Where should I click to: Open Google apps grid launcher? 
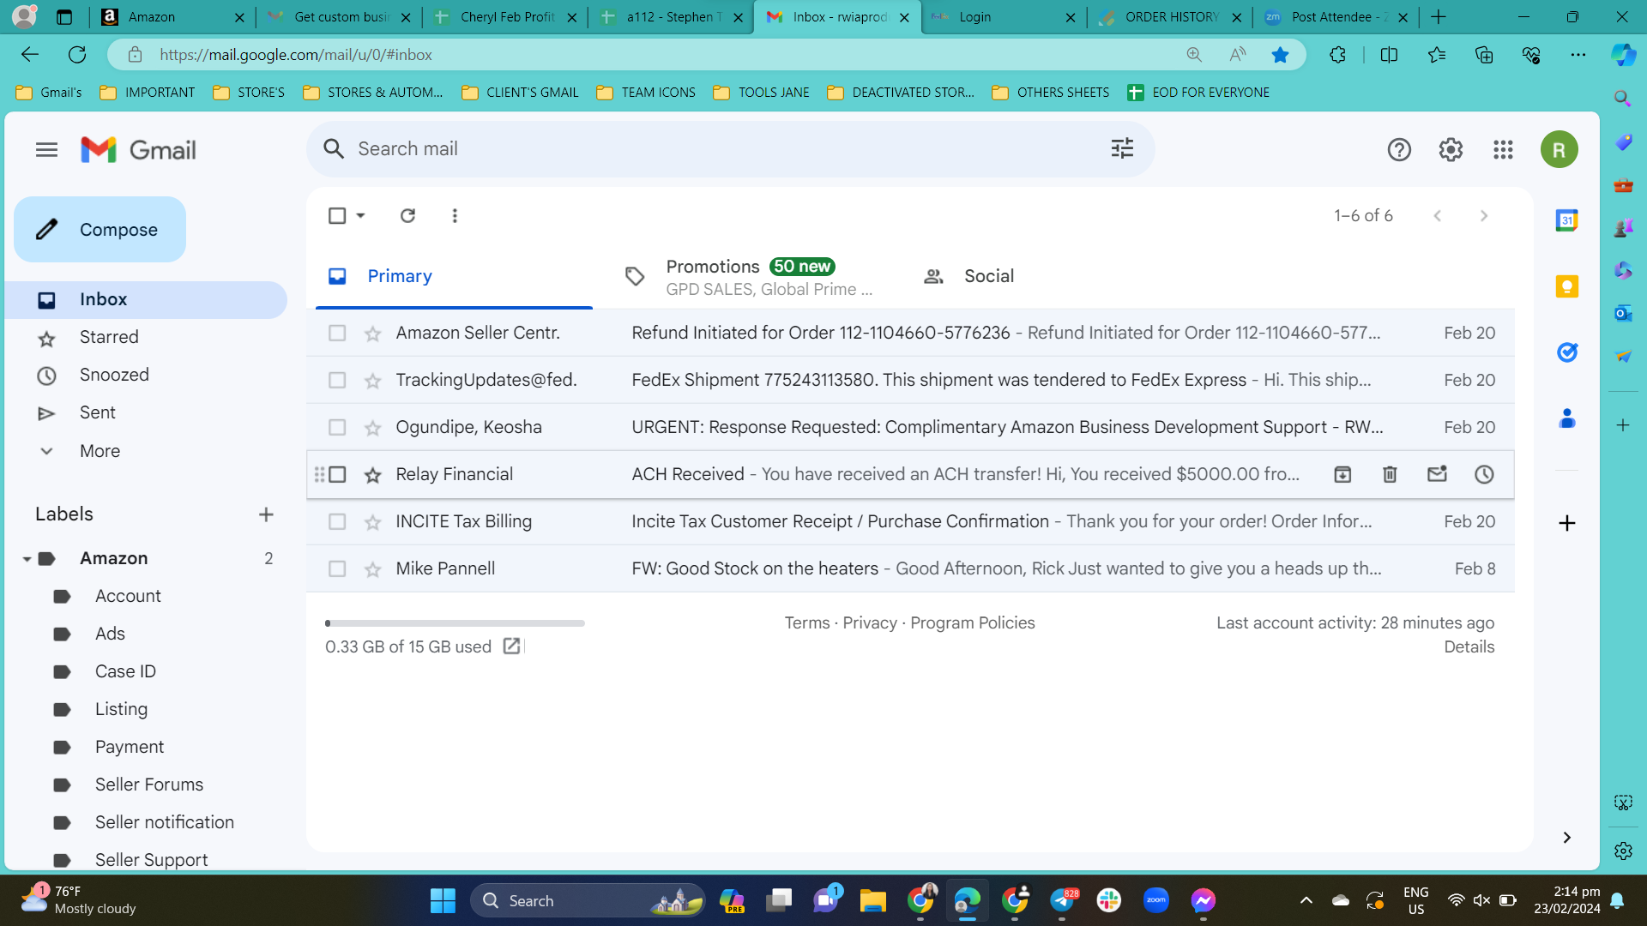click(x=1503, y=150)
